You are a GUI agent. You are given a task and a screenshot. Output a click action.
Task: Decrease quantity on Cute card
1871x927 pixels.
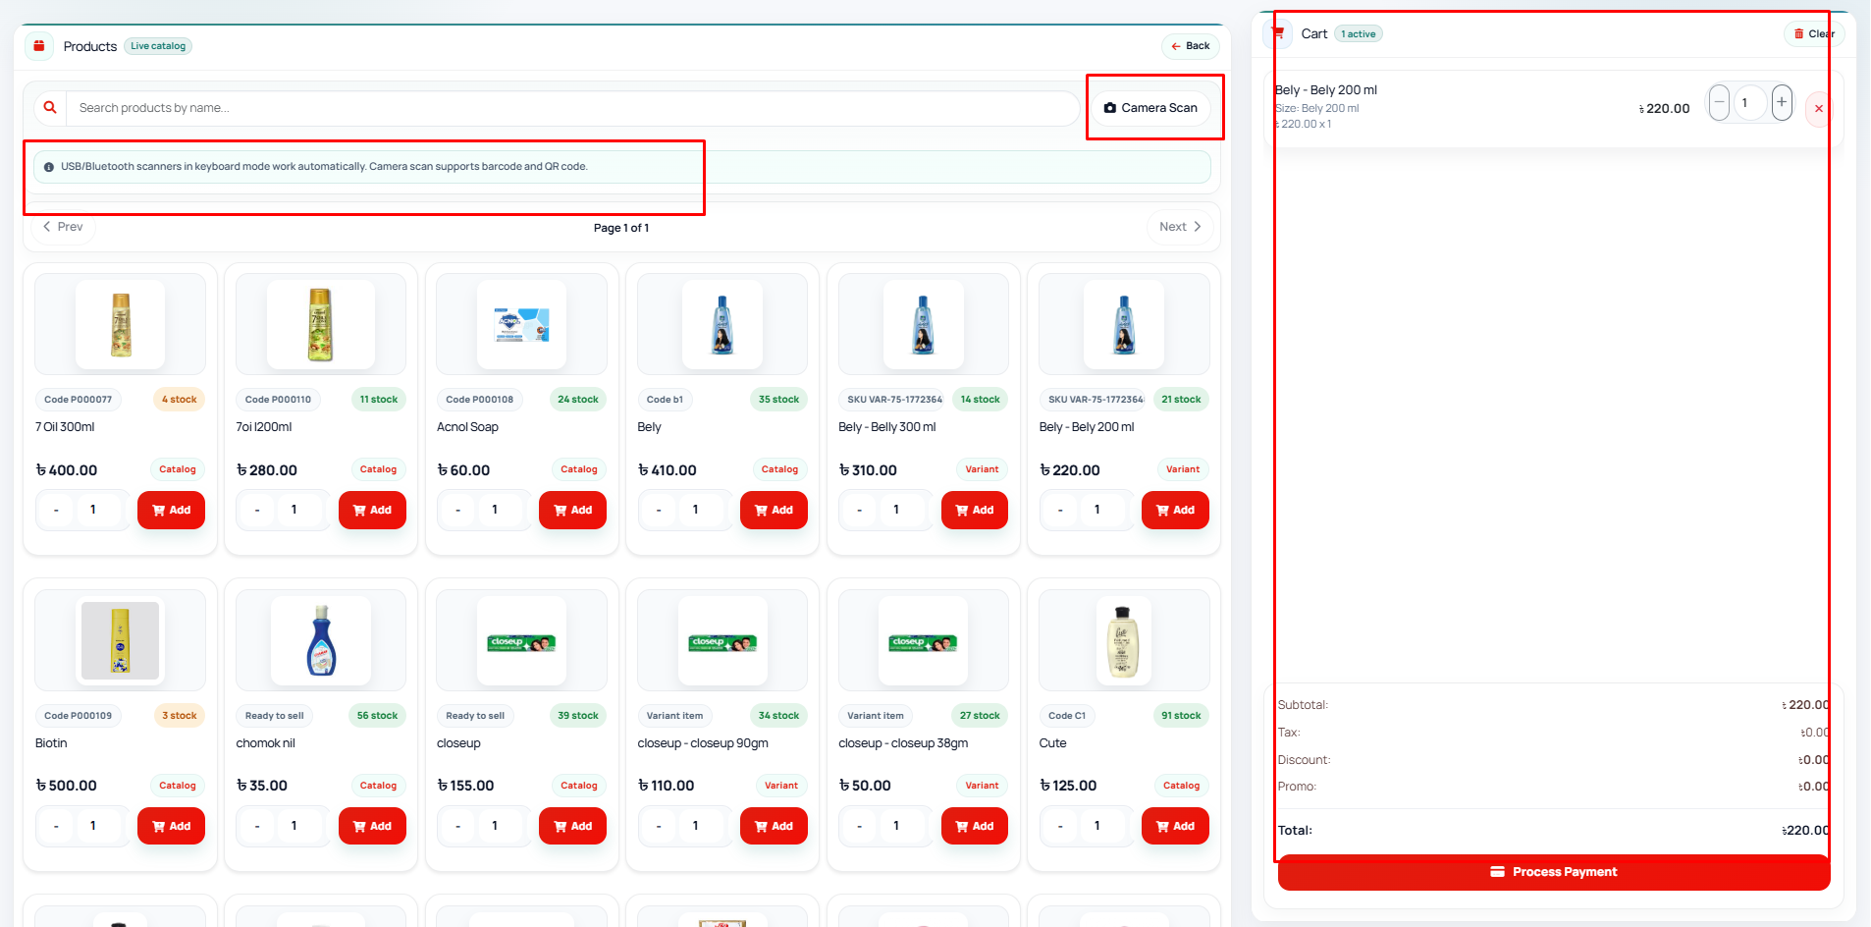1060,827
